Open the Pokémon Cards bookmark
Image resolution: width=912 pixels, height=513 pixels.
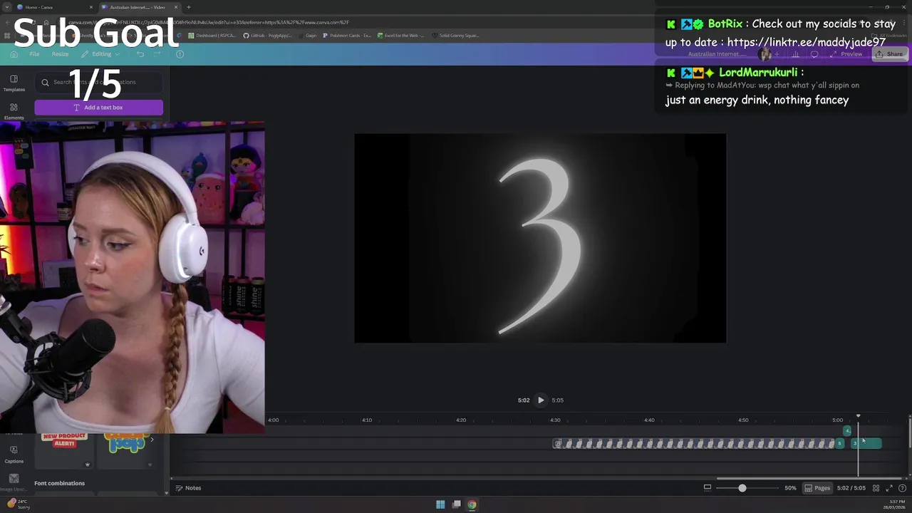(x=347, y=35)
